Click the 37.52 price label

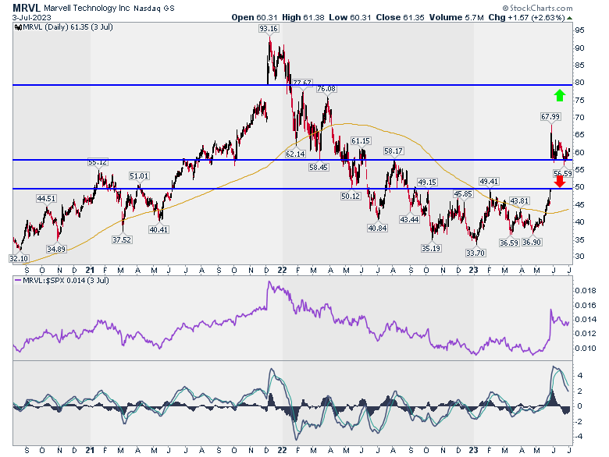pos(122,239)
